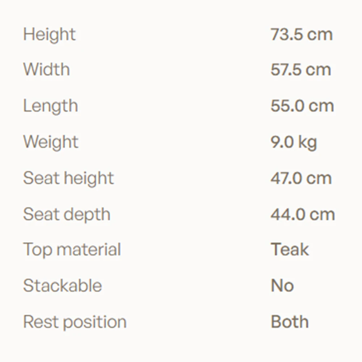Click the Weight label

[51, 143]
